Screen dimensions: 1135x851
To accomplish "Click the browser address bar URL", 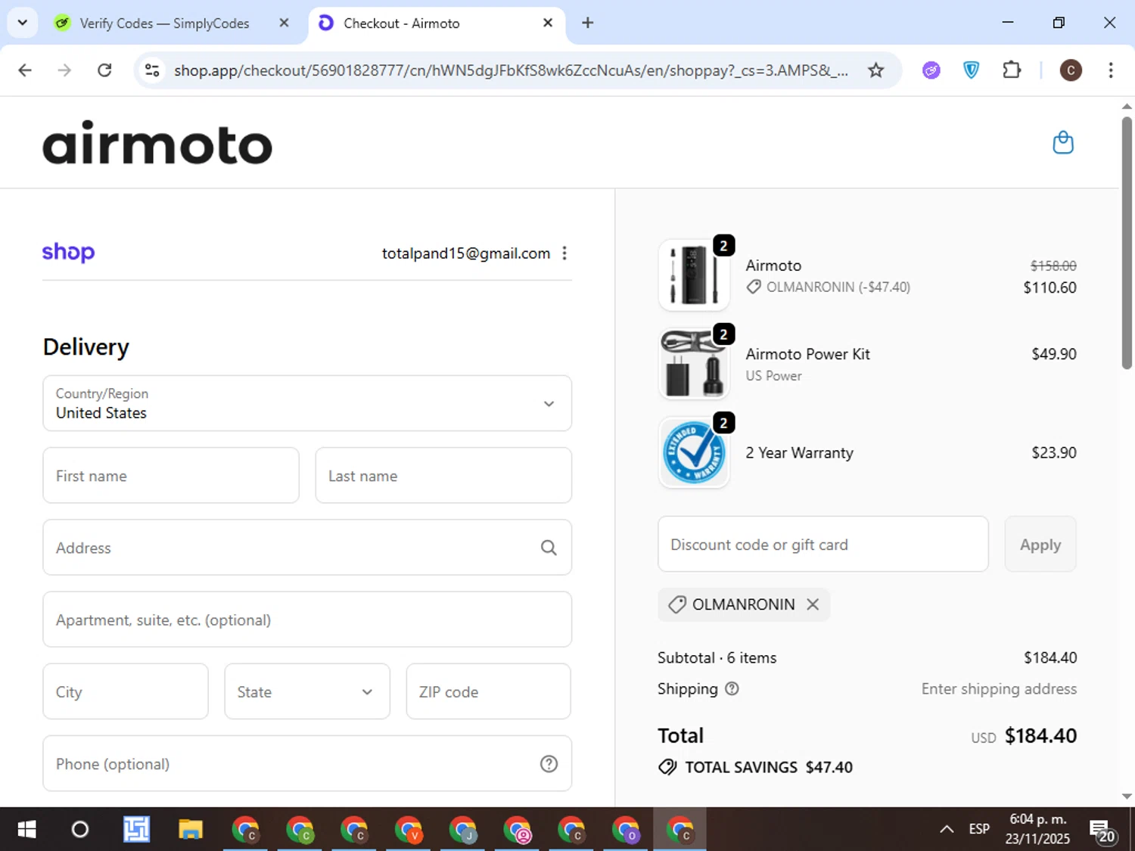I will 511,70.
